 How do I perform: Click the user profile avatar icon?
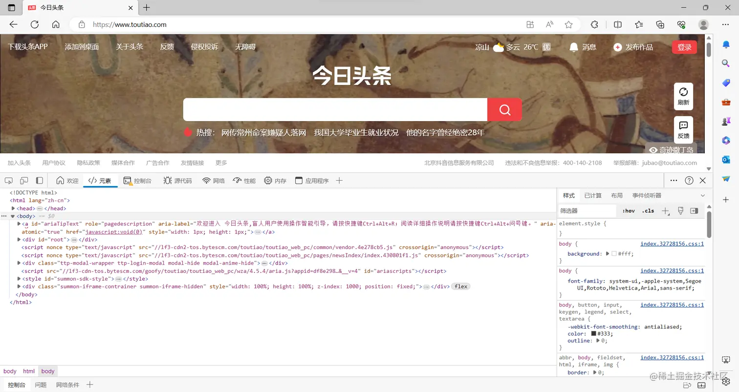click(x=703, y=24)
